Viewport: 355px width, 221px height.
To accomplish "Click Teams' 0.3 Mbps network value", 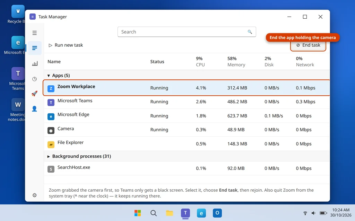I will point(306,102).
